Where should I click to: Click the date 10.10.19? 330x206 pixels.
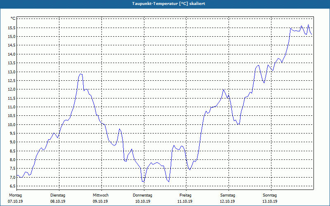pyautogui.click(x=143, y=201)
